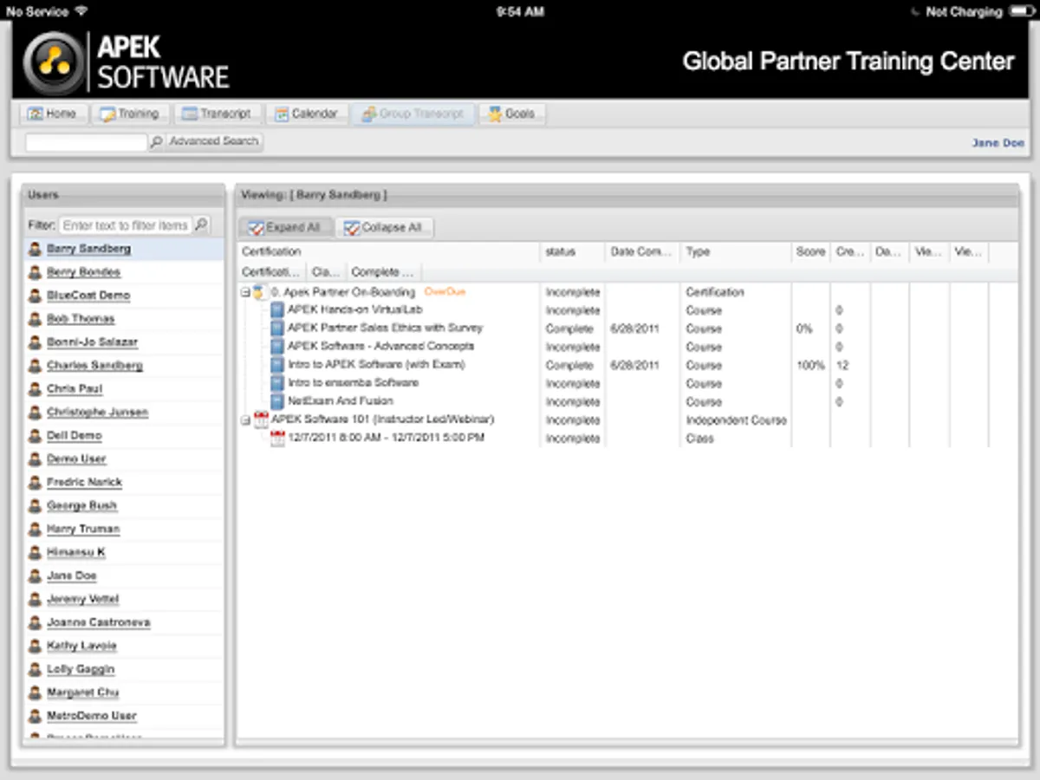Select the Intro to APEK Software (with Exam) row
The image size is (1040, 780).
[615, 366]
